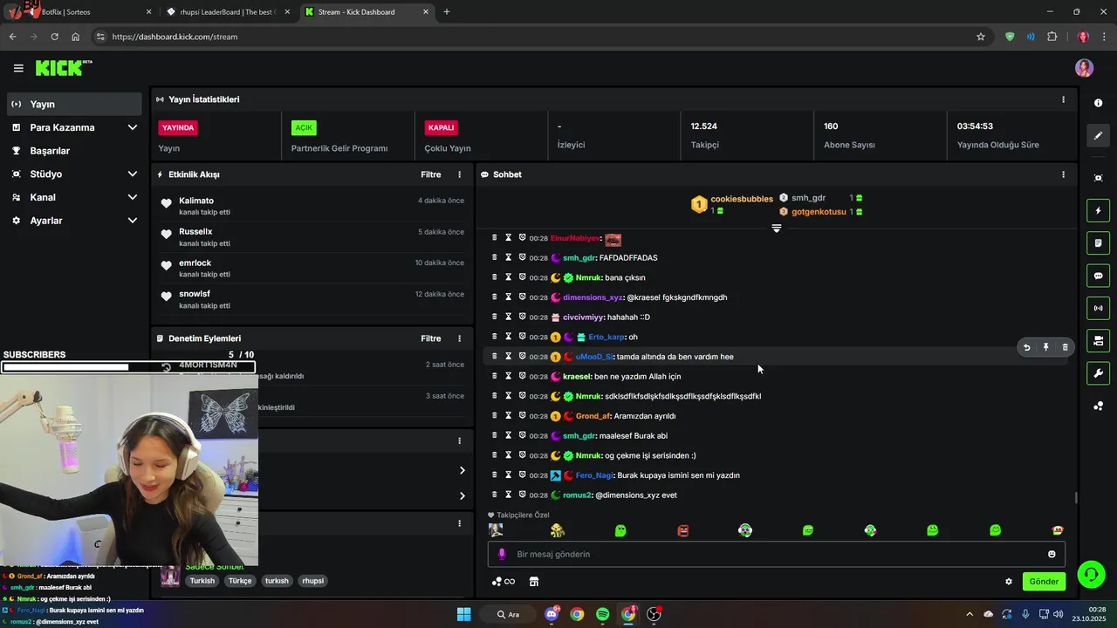Open Filtre dropdown in Etkinlik Akışı
This screenshot has height=628, width=1117.
click(431, 174)
